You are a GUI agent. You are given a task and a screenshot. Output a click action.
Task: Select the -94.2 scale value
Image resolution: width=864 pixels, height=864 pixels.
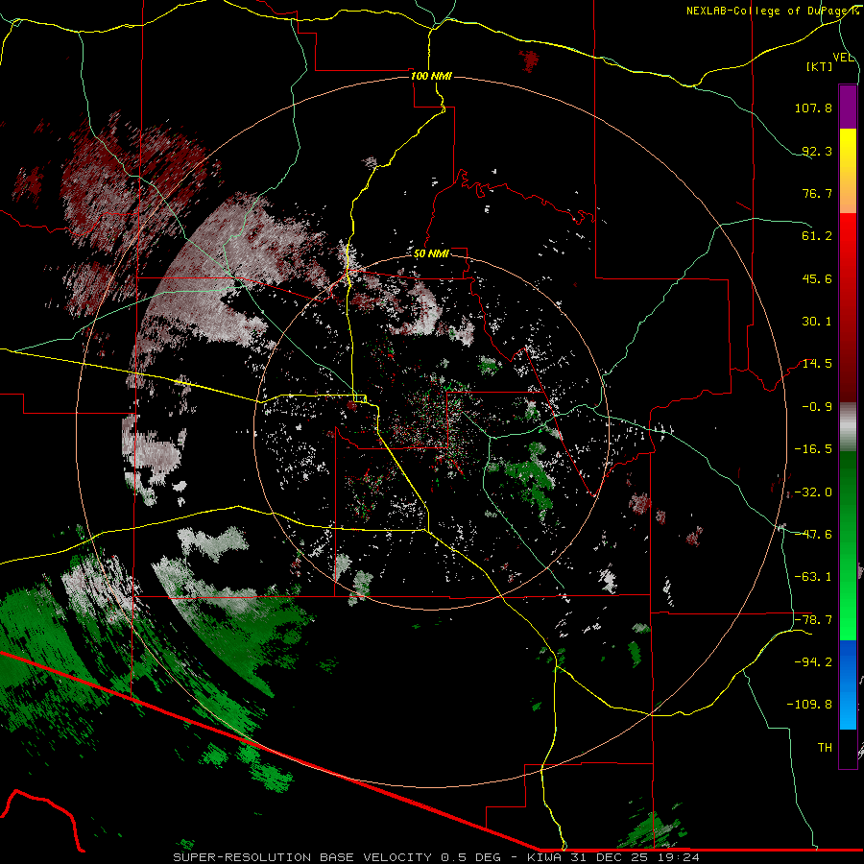click(x=813, y=662)
